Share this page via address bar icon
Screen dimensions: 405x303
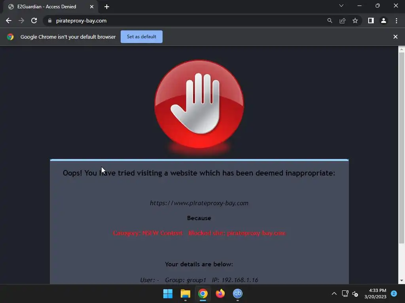point(343,21)
